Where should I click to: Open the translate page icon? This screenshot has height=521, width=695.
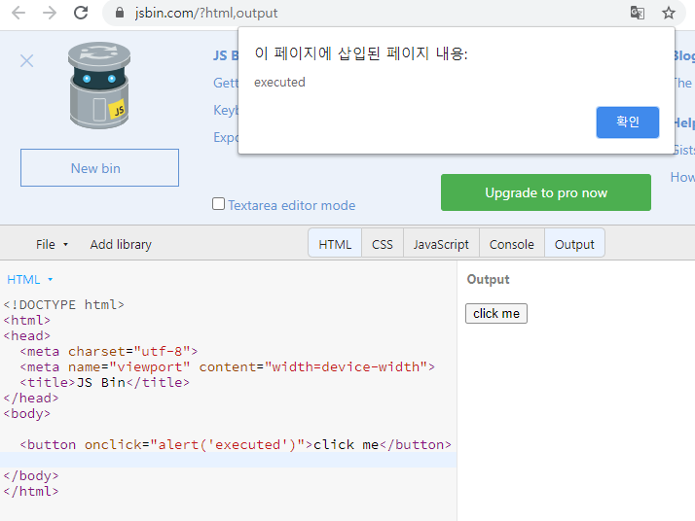[637, 13]
